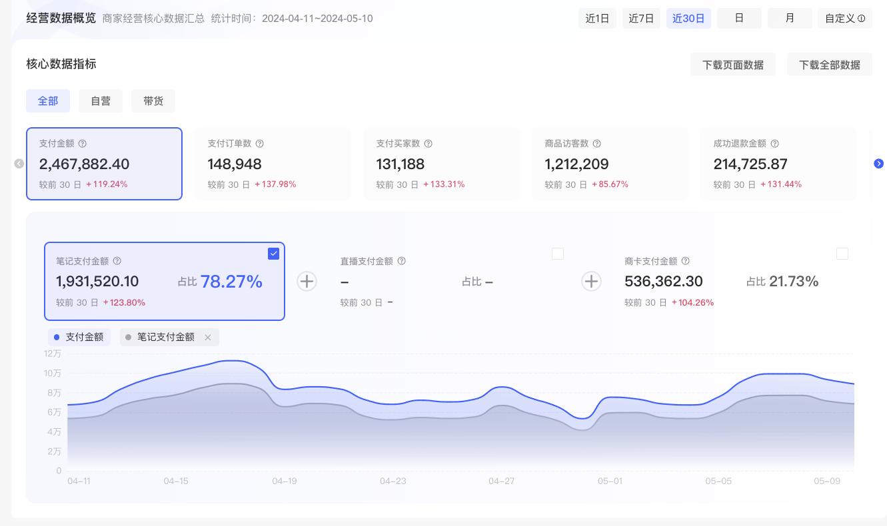Image resolution: width=887 pixels, height=526 pixels.
Task: Switch to the 带货 tab
Action: (x=153, y=101)
